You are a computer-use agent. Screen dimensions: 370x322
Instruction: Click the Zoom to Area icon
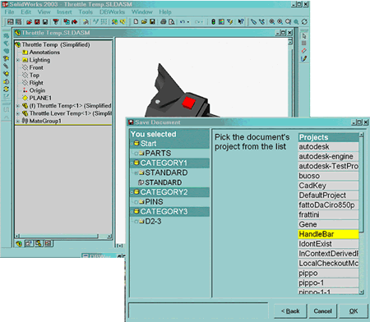point(280,21)
